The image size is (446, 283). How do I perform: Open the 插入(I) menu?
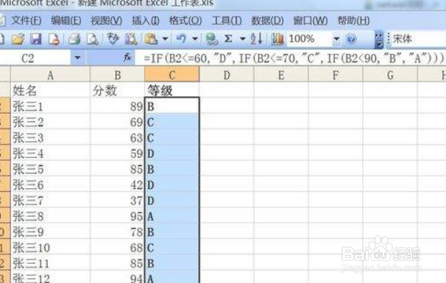[x=145, y=21]
